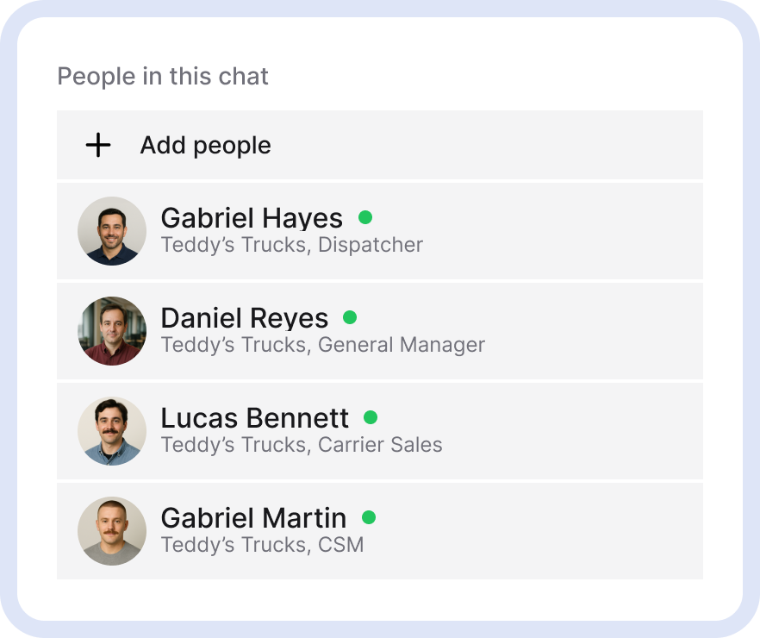The width and height of the screenshot is (760, 638).
Task: Open Daniel Reyes's profile photo
Action: click(x=112, y=331)
